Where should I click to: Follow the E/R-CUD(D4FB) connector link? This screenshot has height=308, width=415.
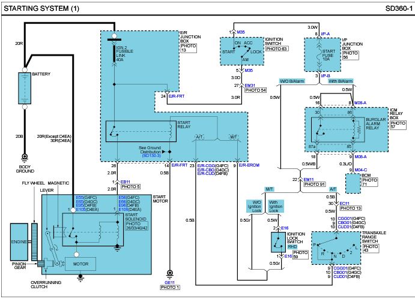point(213,174)
